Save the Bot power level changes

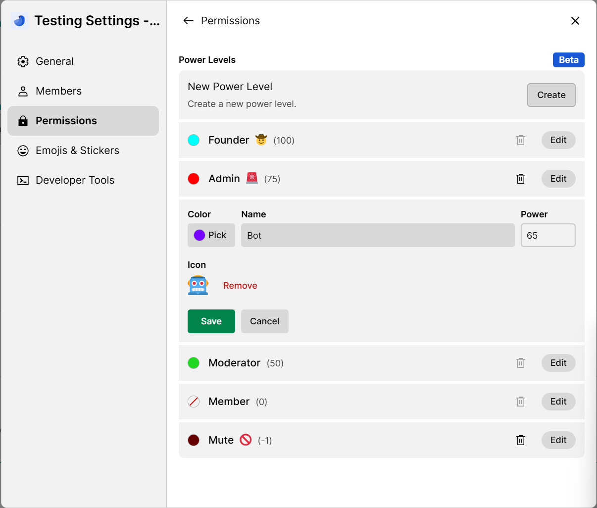coord(211,321)
